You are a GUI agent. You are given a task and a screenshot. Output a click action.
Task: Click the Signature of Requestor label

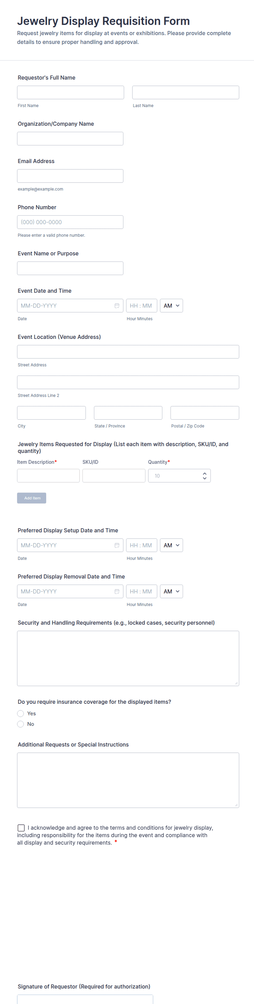(x=84, y=986)
